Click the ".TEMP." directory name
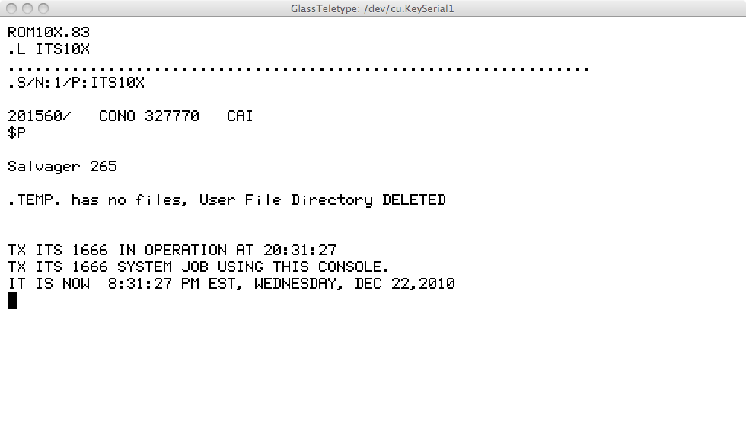The height and width of the screenshot is (434, 746). coord(35,199)
